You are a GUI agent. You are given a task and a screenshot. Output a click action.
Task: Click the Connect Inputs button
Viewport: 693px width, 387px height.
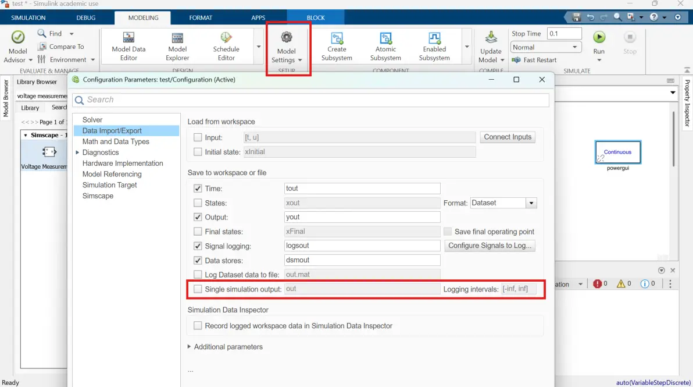coord(508,137)
